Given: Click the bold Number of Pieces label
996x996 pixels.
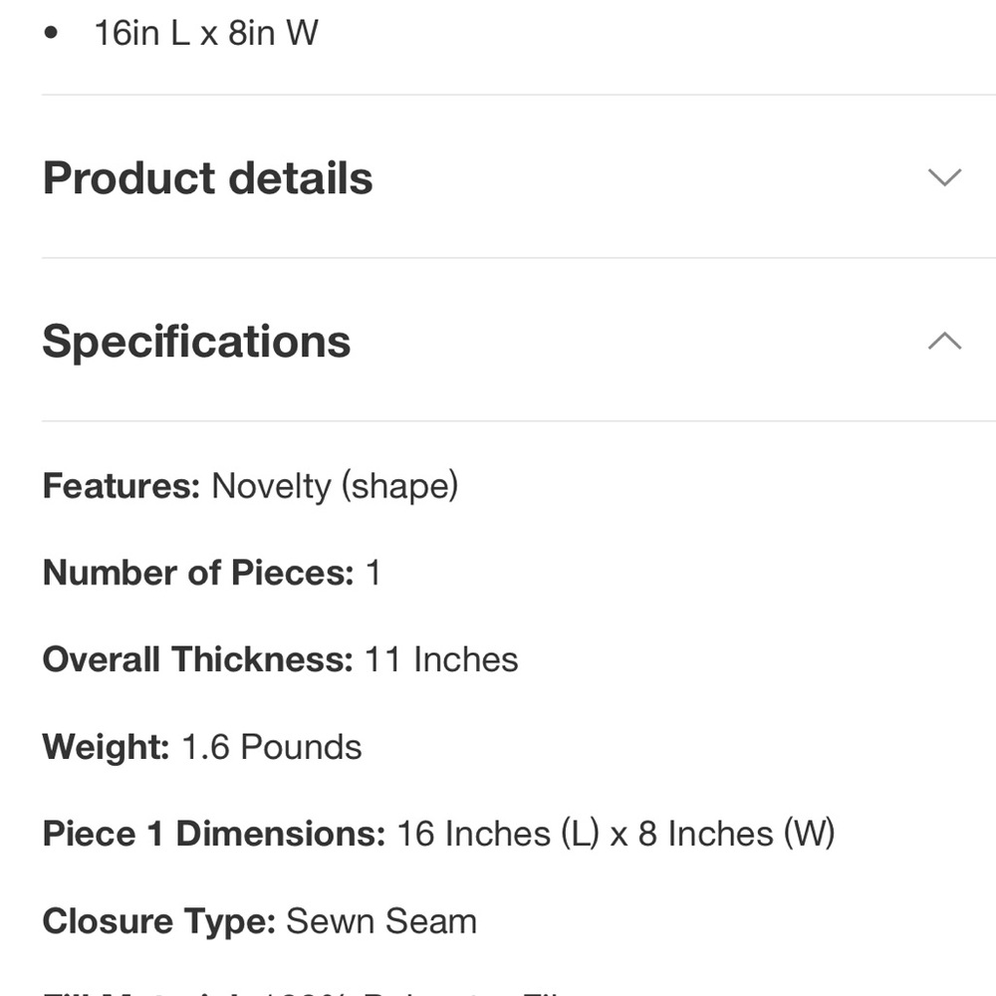Looking at the screenshot, I should click(198, 573).
